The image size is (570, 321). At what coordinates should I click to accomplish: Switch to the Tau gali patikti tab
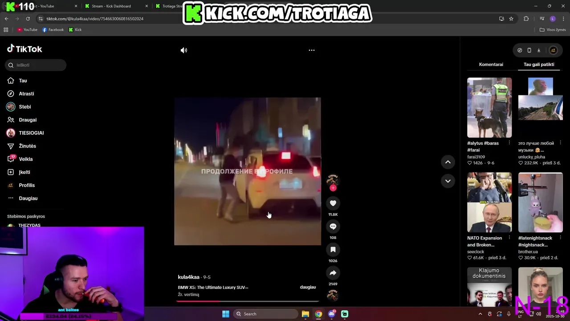(539, 65)
